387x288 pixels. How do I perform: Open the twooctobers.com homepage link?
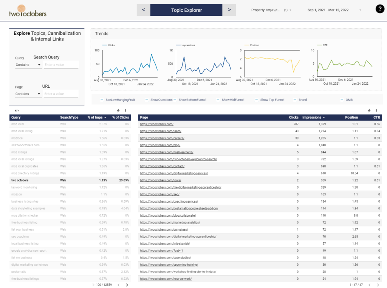coord(157,124)
